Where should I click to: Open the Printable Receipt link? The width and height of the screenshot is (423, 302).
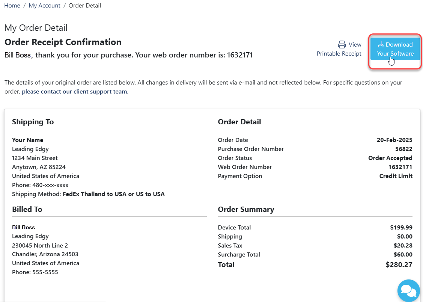[x=339, y=54]
